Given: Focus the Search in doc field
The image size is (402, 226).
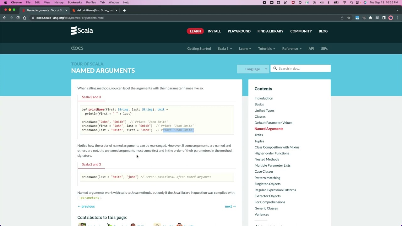Looking at the screenshot, I should tap(301, 68).
